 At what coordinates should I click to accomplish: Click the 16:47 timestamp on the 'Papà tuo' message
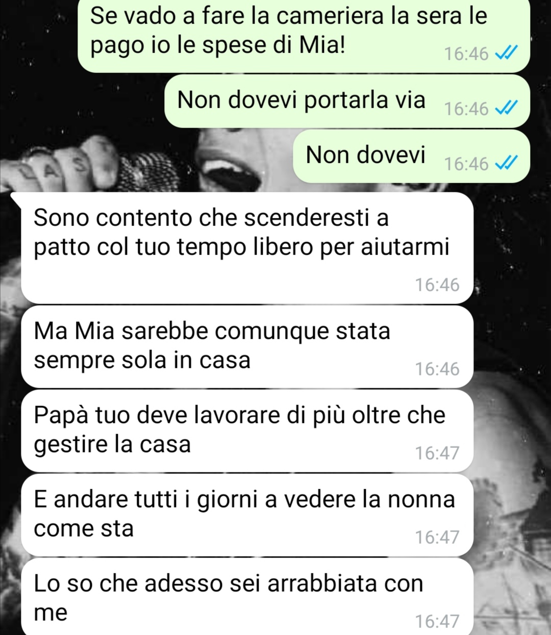tap(437, 453)
